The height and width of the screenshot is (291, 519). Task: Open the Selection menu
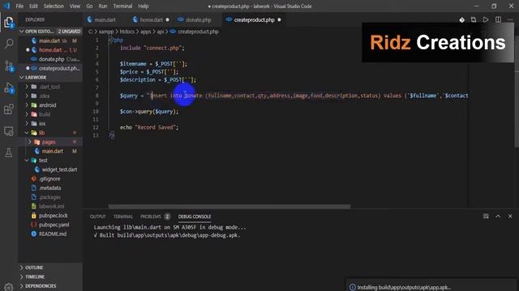pos(54,6)
